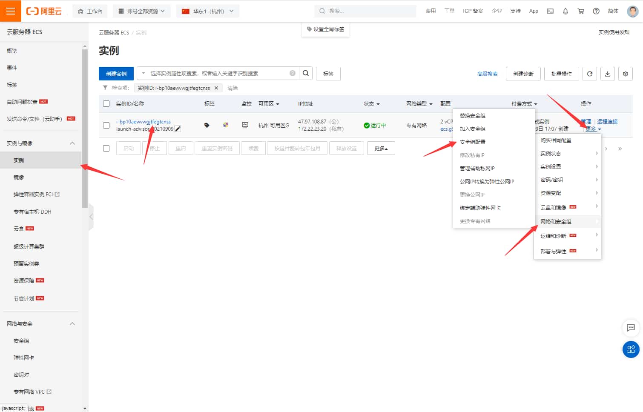Open the CloudShell terminal icon

550,11
